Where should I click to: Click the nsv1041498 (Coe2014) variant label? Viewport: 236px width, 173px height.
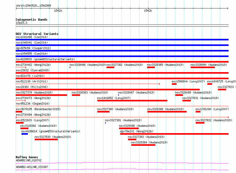tap(32, 37)
